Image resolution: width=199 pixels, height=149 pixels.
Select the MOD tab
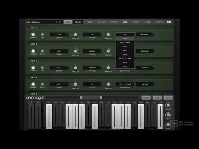(x=125, y=22)
